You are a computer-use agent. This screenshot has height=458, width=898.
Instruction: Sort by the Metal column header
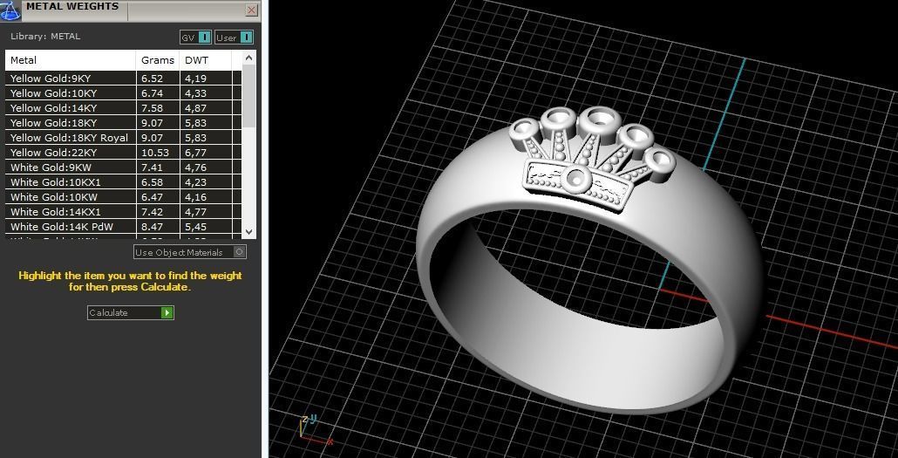point(71,60)
